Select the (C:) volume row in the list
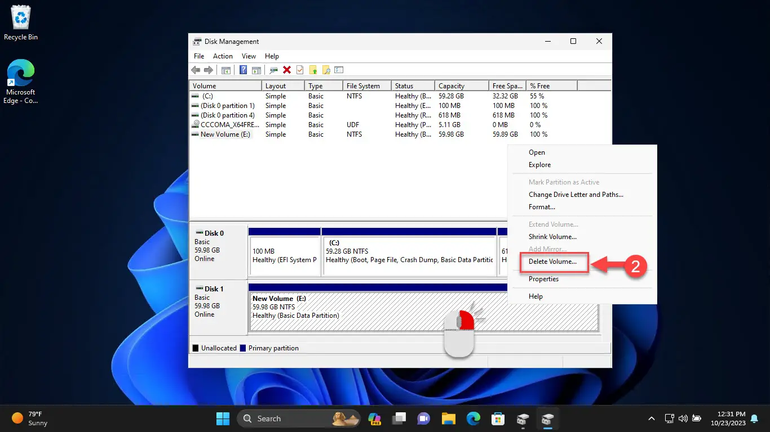Image resolution: width=770 pixels, height=432 pixels. click(400, 96)
